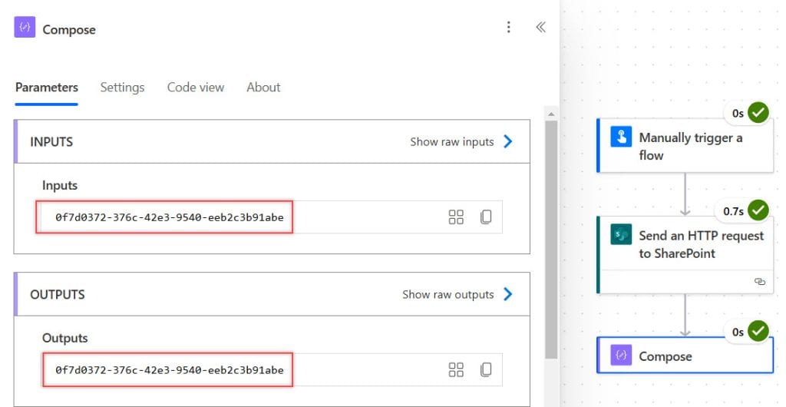786x407 pixels.
Task: Switch to the Settings tab
Action: click(x=122, y=88)
